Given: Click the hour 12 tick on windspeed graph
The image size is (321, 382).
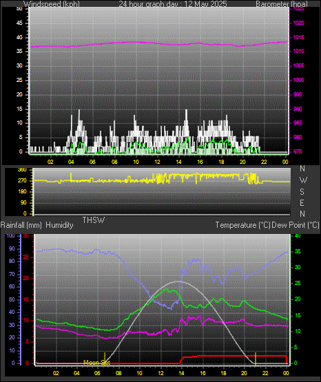Looking at the screenshot, I should [x=158, y=162].
